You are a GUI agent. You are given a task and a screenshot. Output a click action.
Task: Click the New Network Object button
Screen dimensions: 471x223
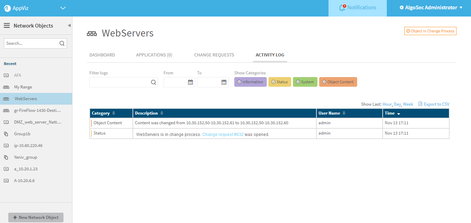[36, 217]
